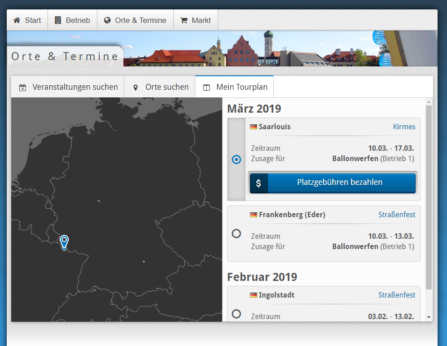Click the calendar icon for Veranstaltungen suchen
Viewport: 447px width, 346px height.
coord(22,88)
